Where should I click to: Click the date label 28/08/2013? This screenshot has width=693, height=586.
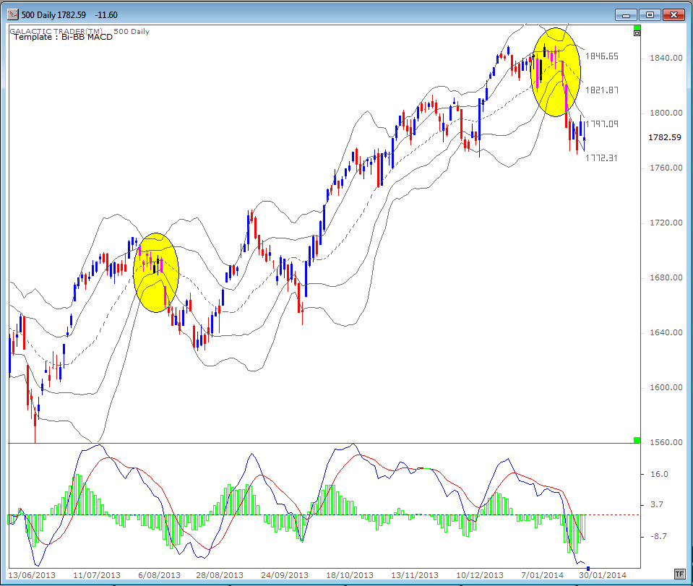point(220,575)
